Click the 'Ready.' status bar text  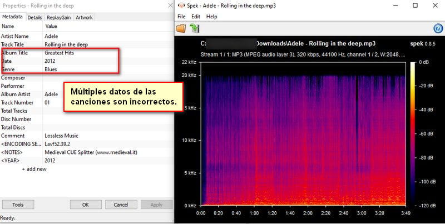coord(8,218)
